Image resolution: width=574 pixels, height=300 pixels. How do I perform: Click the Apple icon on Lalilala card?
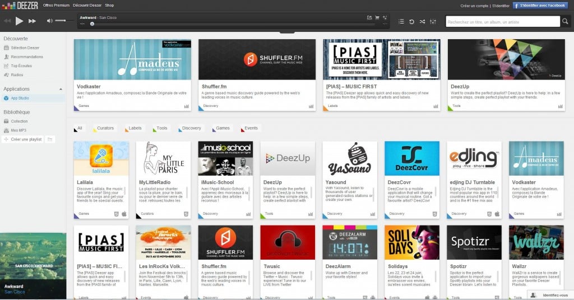124,214
